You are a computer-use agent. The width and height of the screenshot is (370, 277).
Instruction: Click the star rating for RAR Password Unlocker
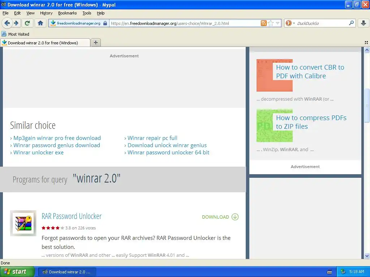point(53,228)
